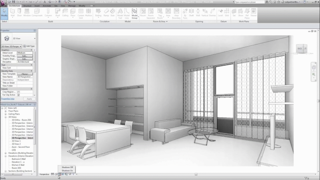Click the Edit Type button
The image size is (320, 180).
pos(30,46)
